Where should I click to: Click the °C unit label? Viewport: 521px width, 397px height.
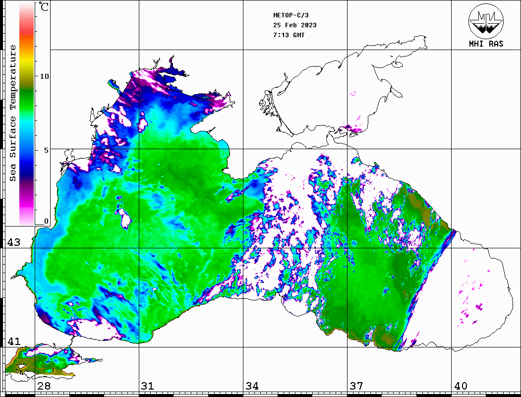click(x=44, y=6)
